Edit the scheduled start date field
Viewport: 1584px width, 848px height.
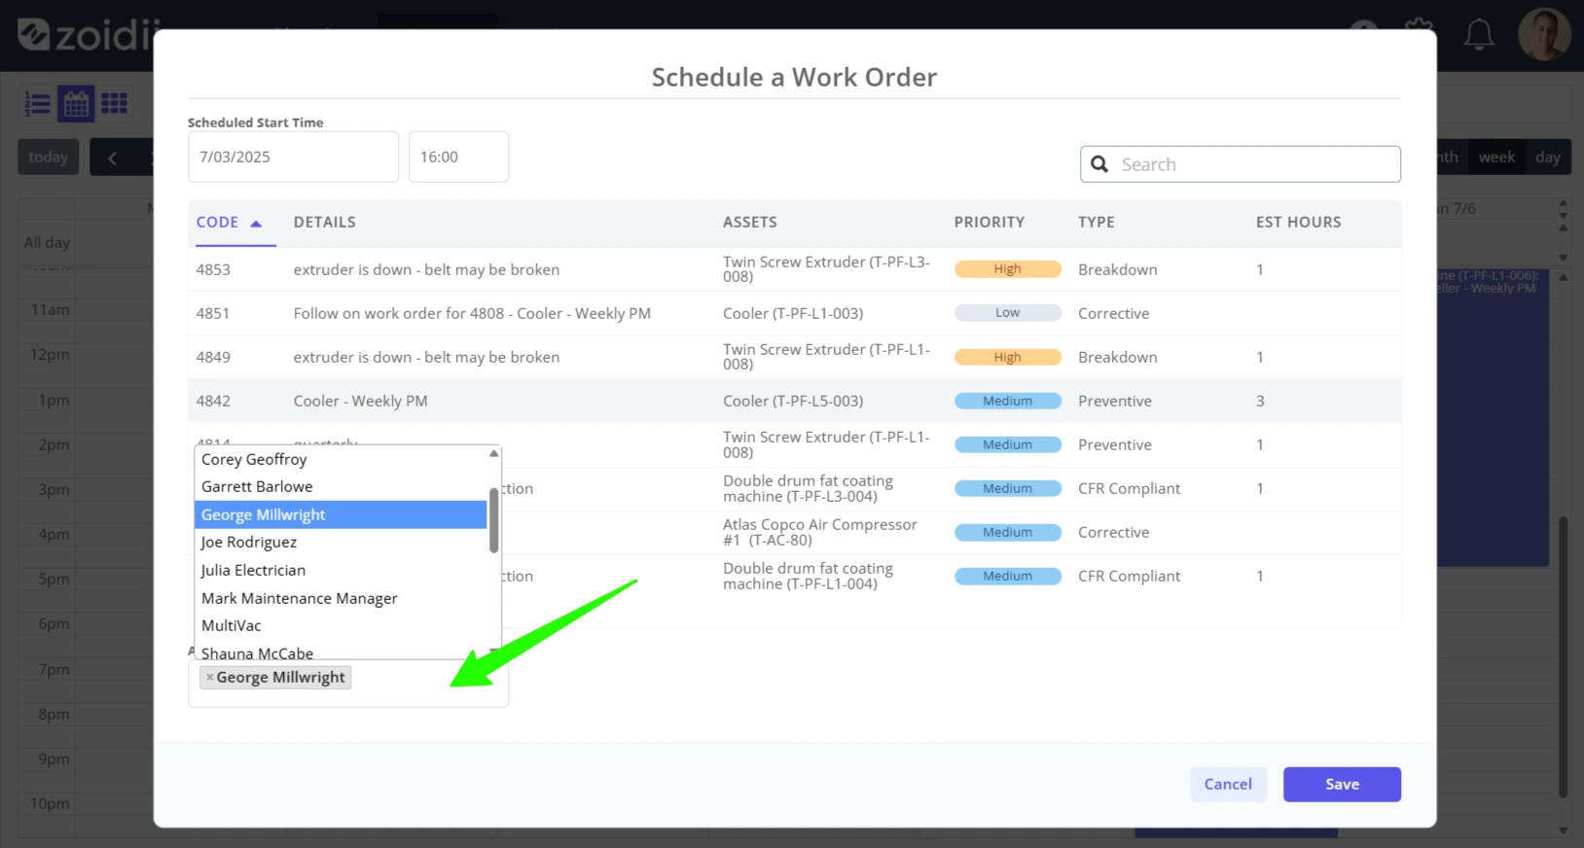[293, 157]
